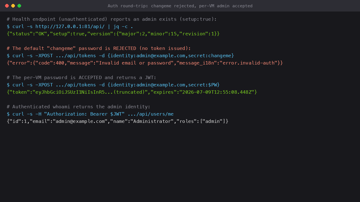360x202 pixels.
Task: Click the comment saying changeme password is REJECTED
Action: click(x=99, y=48)
